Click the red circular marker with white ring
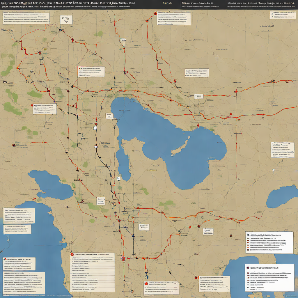This screenshot has width=298, height=298. click(123, 259)
